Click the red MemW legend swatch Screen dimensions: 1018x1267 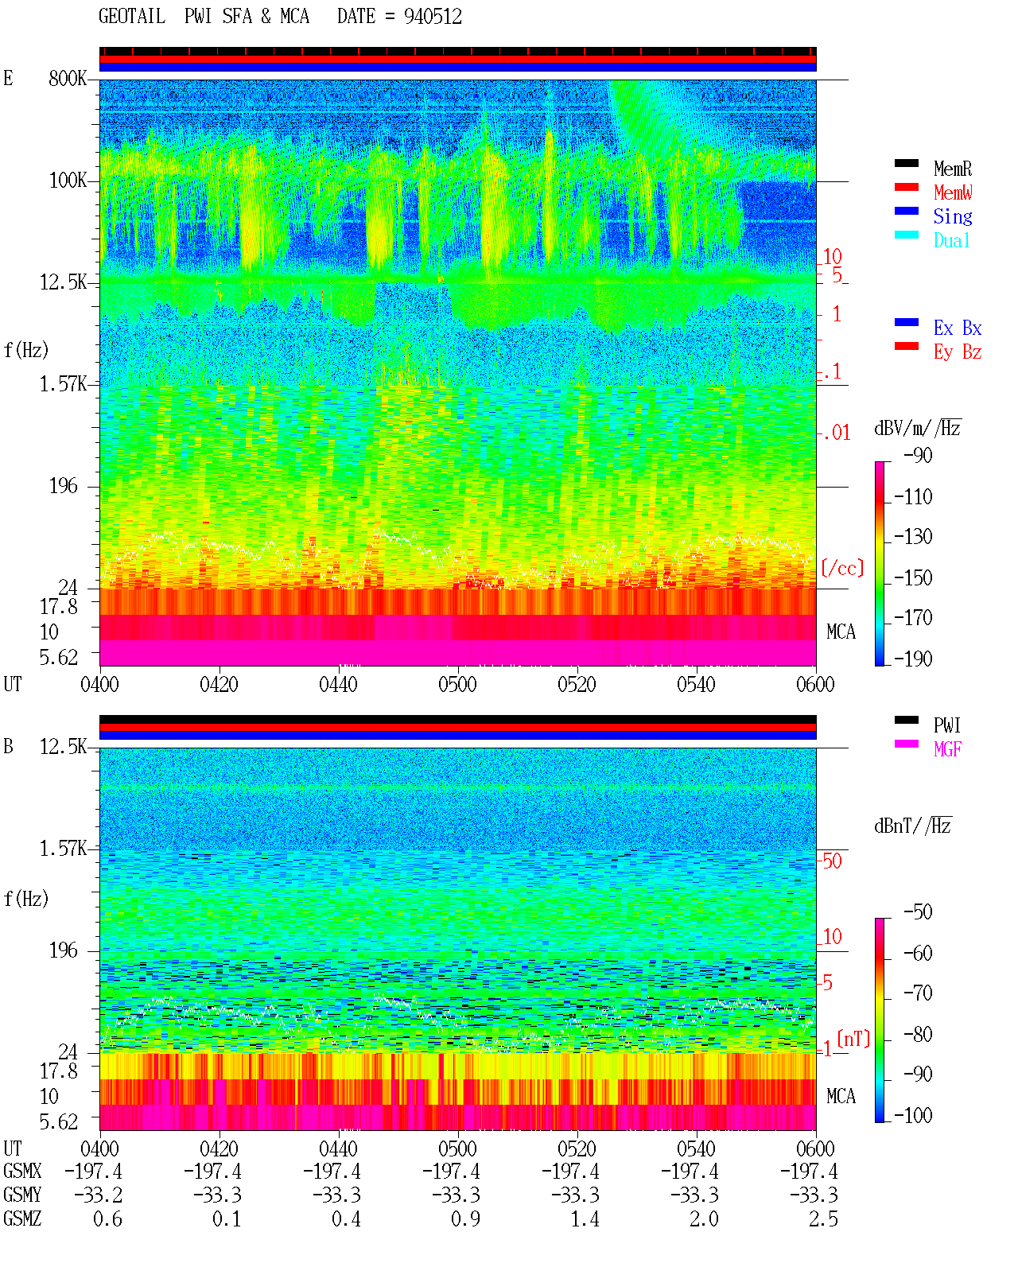(907, 188)
